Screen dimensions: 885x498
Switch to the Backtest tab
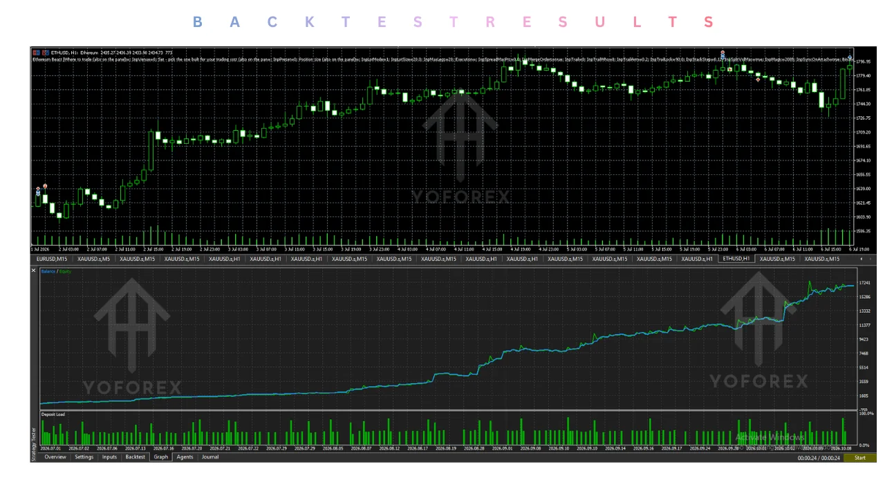(136, 457)
